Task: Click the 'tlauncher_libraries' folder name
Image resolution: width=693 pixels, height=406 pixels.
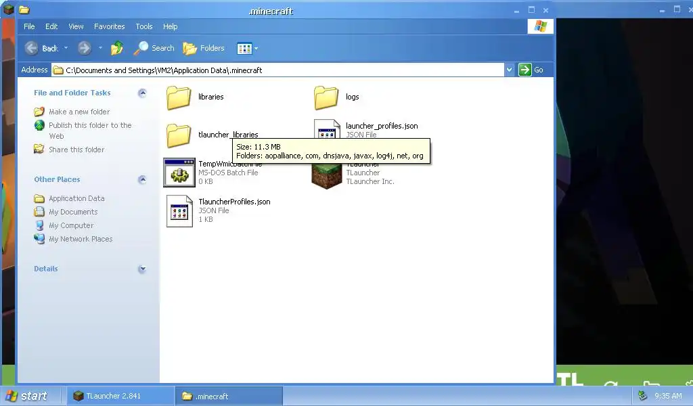Action: click(x=228, y=135)
